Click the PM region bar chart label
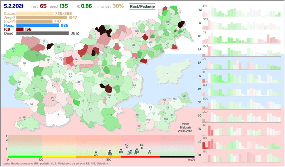This screenshot has height=167, width=285. click(199, 10)
